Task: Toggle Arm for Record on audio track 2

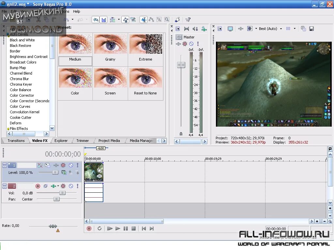Action: click(x=38, y=186)
